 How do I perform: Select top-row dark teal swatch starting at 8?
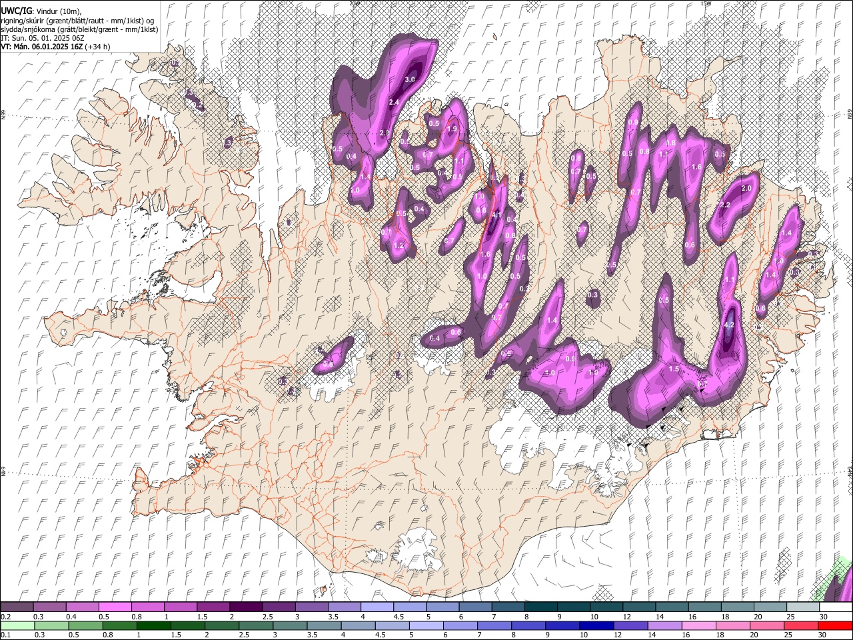click(x=540, y=607)
